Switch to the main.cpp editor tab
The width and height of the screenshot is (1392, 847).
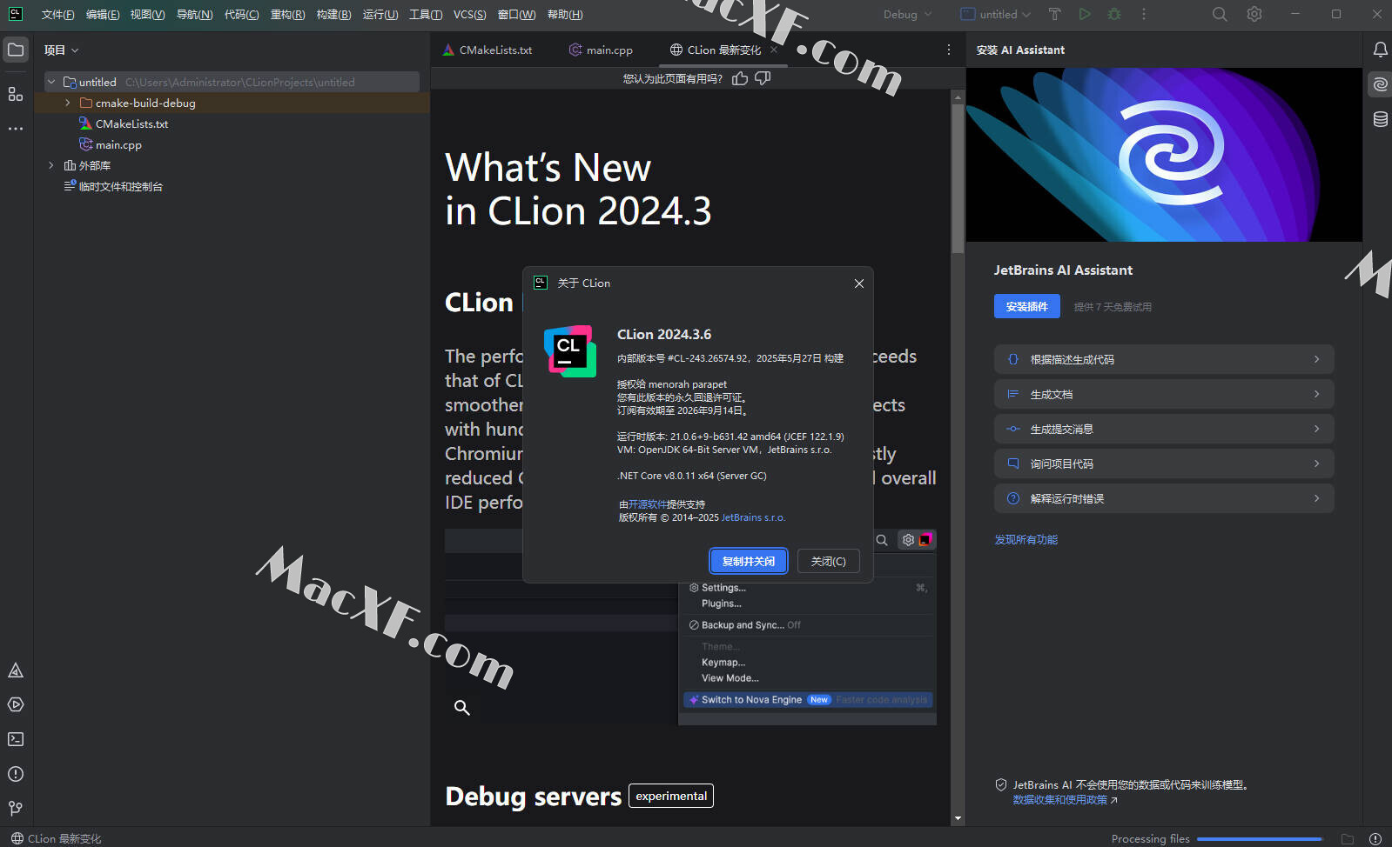[601, 50]
